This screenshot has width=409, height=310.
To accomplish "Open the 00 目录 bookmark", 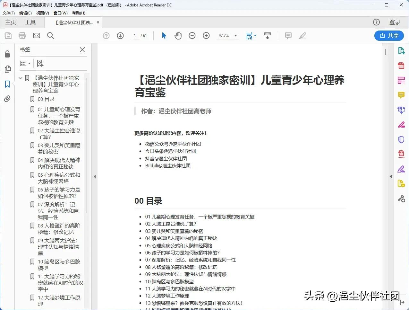I will tap(46, 99).
